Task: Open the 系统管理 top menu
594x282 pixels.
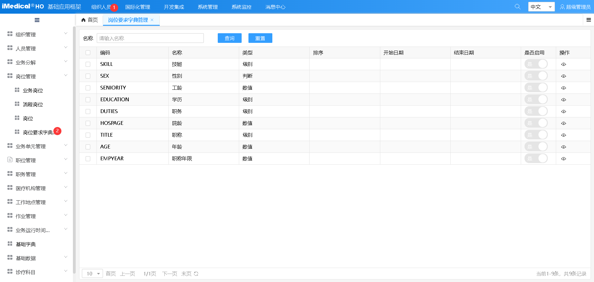Action: tap(208, 7)
